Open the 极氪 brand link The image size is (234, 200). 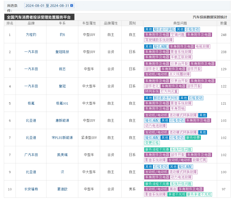(31, 103)
